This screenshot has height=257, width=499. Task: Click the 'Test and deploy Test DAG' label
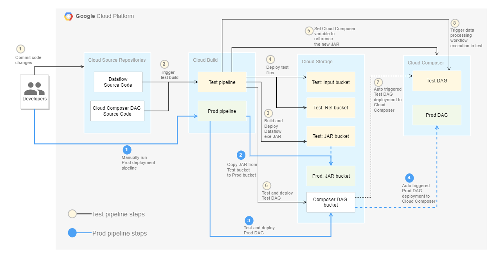(x=277, y=196)
